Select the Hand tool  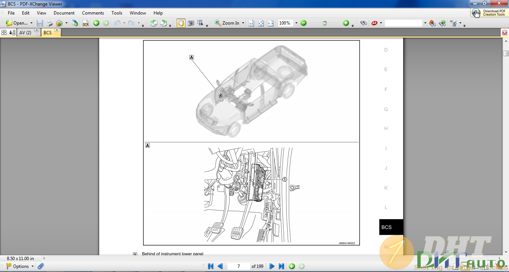pyautogui.click(x=181, y=23)
